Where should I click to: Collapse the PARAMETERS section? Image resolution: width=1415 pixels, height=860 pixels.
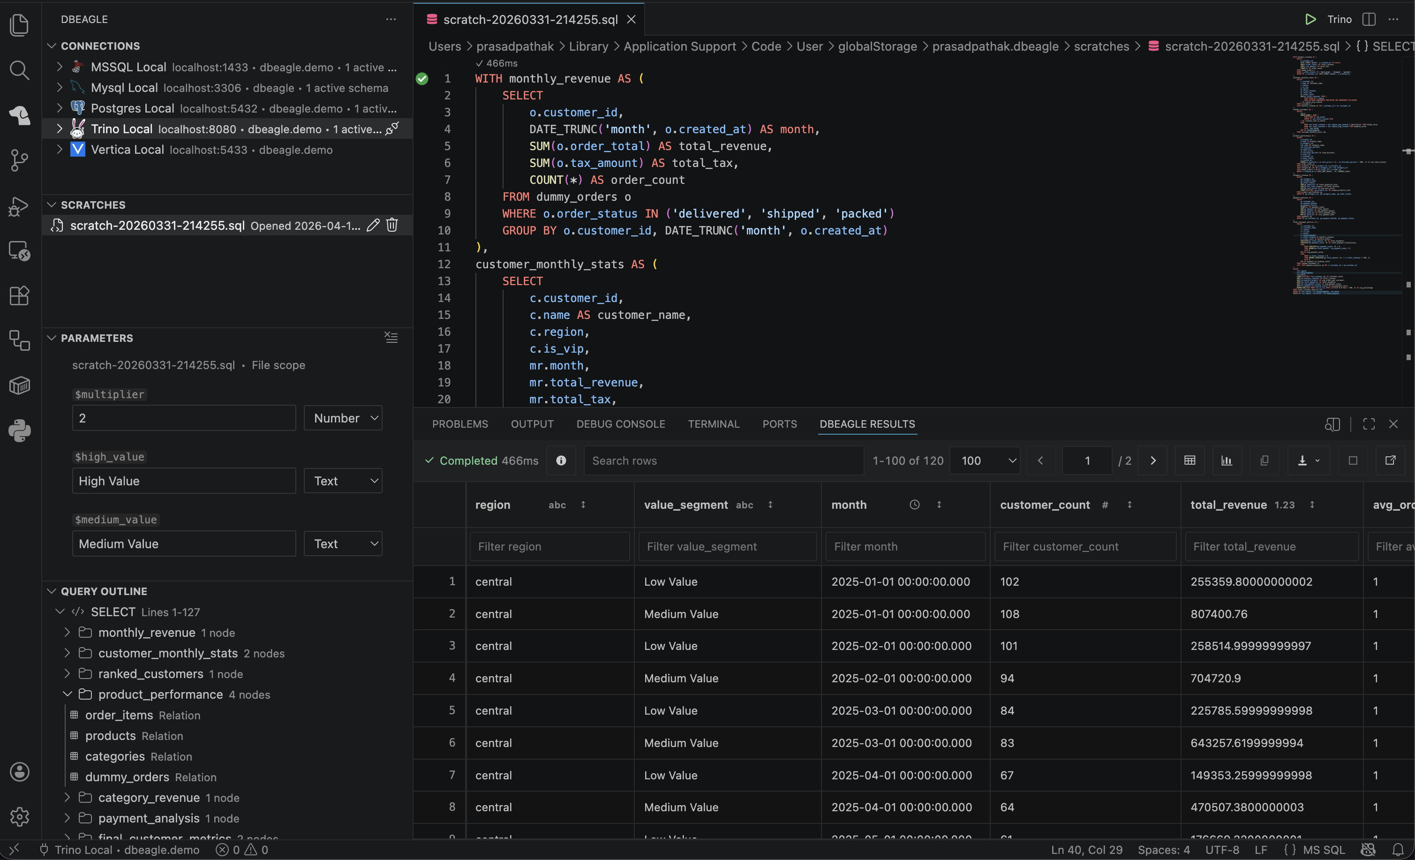(x=51, y=338)
